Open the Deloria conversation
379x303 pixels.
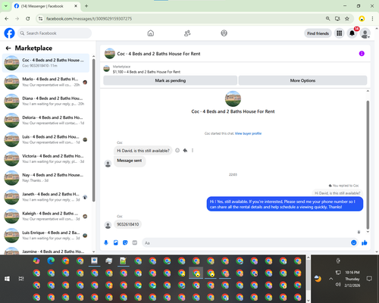[45, 120]
